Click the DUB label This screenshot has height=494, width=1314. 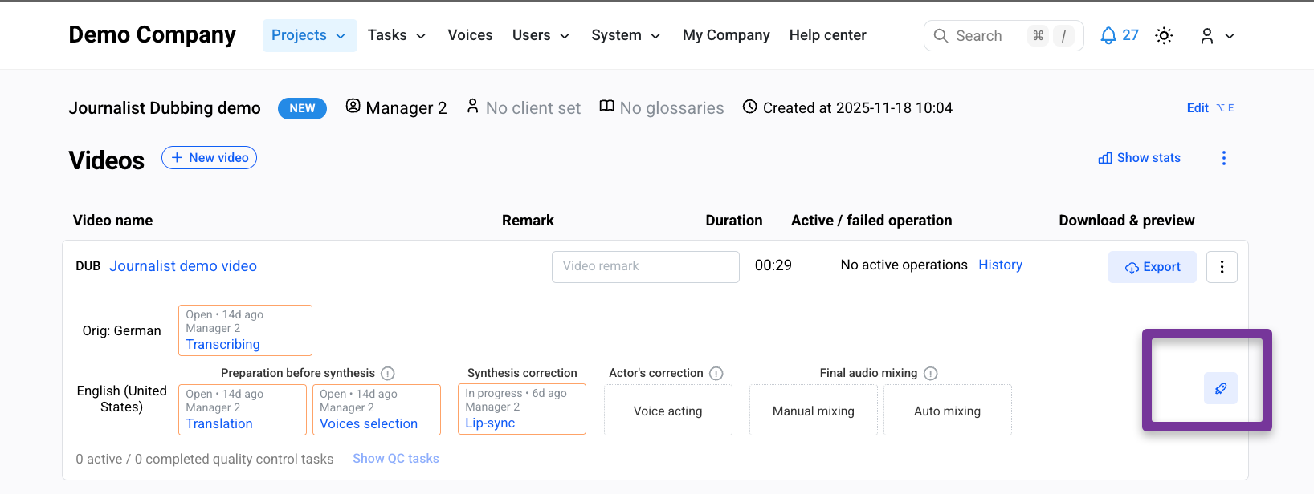coord(88,266)
